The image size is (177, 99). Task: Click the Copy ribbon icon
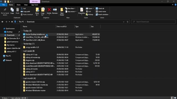(x=12, y=10)
